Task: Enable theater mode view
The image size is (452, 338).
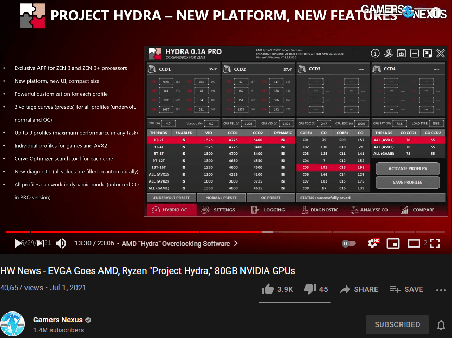Action: click(414, 243)
